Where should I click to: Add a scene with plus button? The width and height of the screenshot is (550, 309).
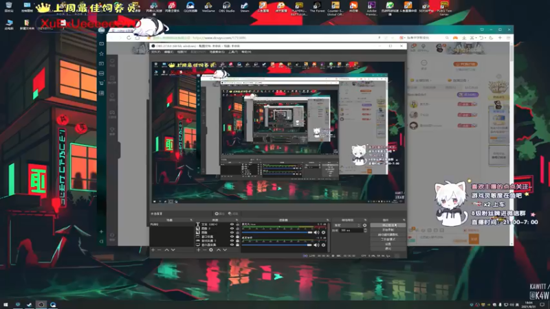coord(153,250)
